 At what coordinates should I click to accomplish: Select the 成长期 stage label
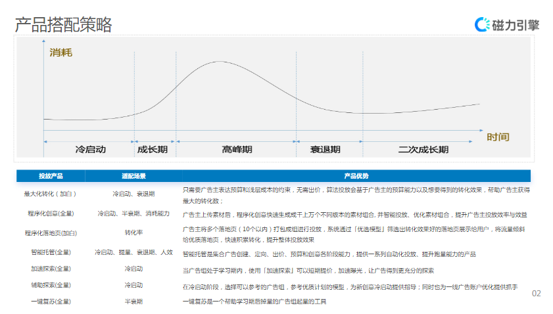pos(153,149)
